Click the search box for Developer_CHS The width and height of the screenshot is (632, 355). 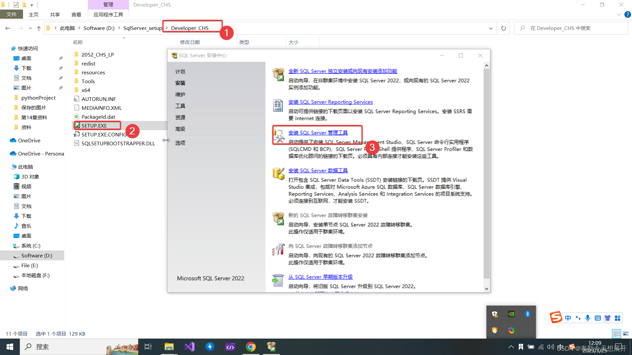pos(571,28)
